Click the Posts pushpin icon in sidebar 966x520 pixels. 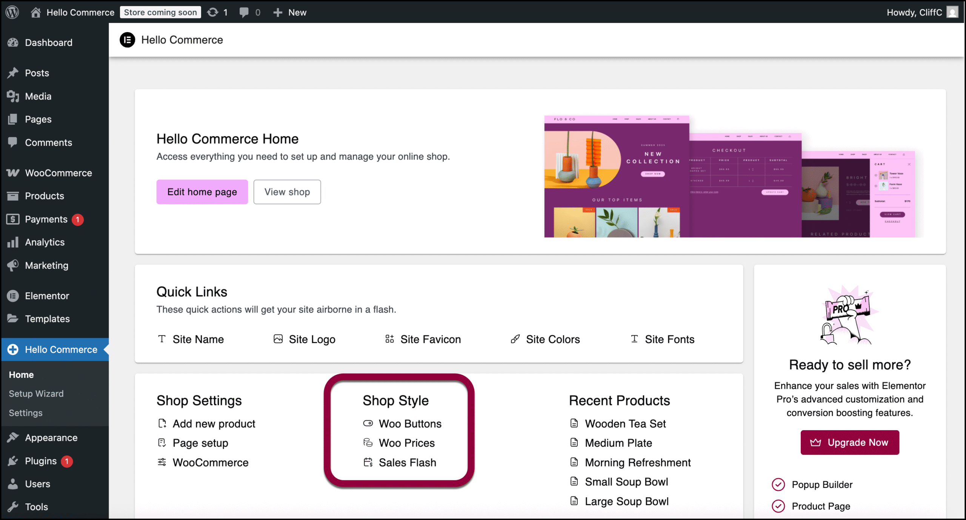click(13, 73)
